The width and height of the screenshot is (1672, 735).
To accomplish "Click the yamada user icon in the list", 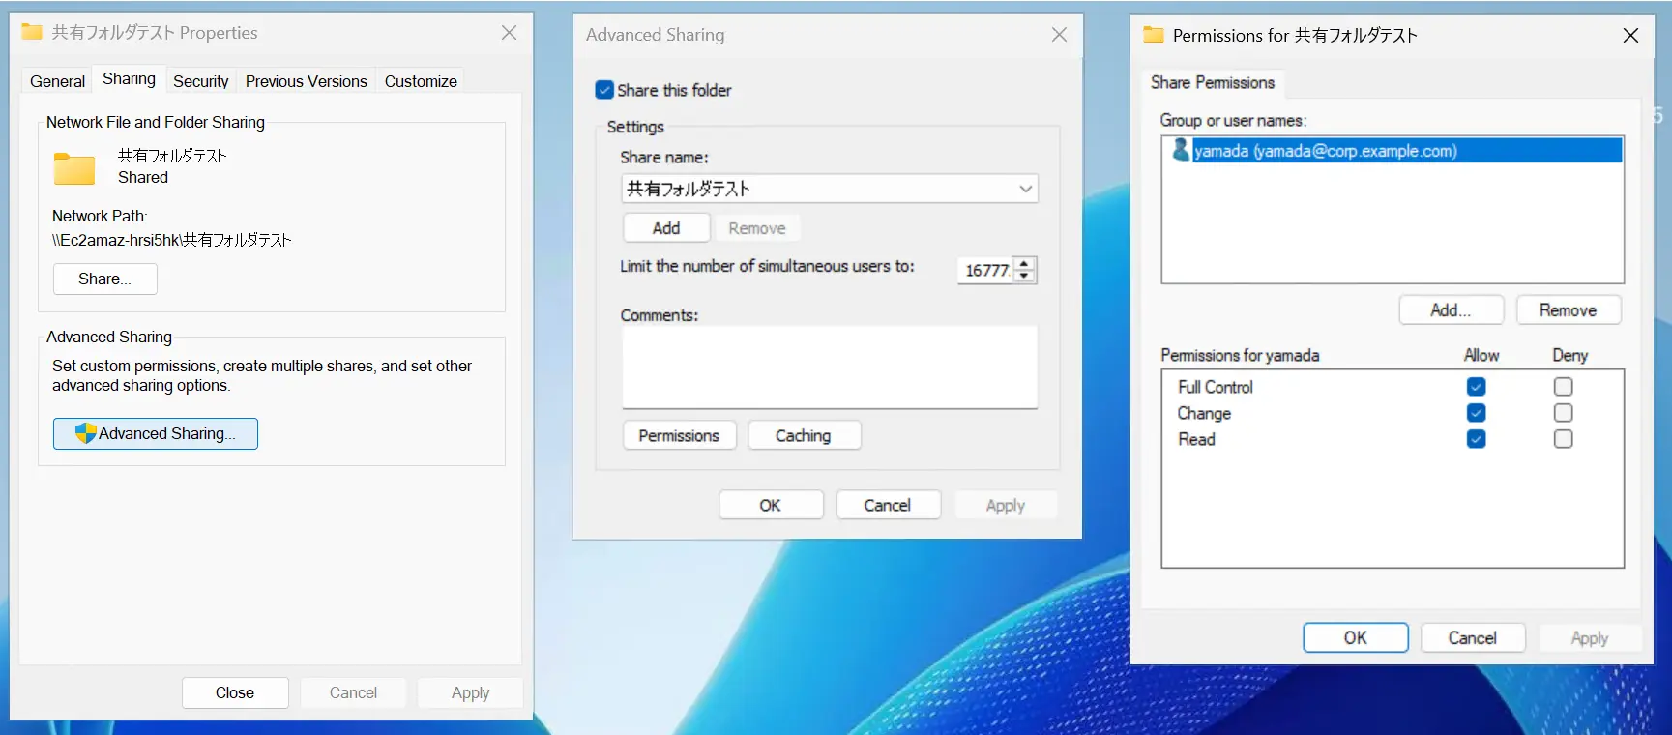I will tap(1181, 150).
